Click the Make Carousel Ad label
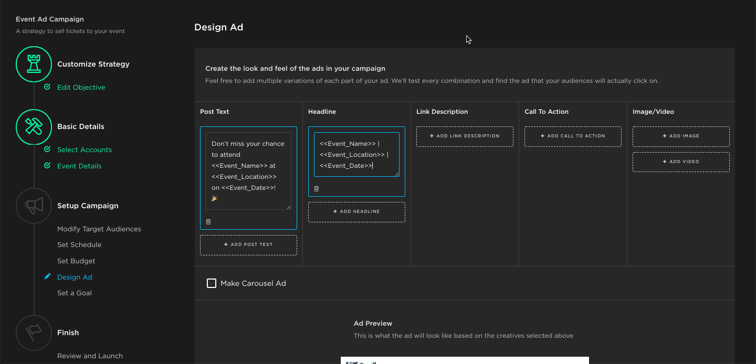Screen dimensions: 756x364 (x=253, y=283)
